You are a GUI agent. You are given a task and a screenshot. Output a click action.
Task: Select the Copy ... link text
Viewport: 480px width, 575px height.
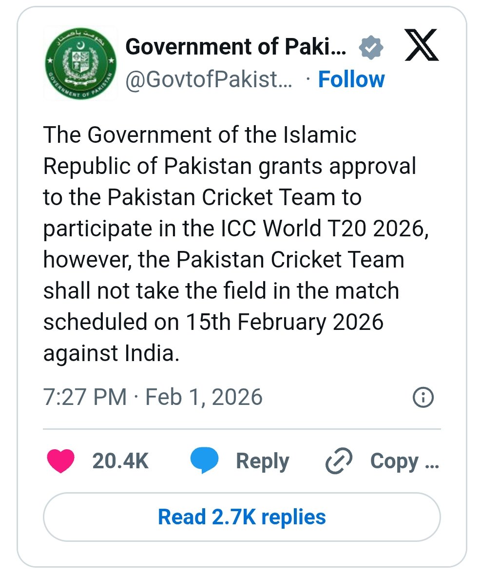pyautogui.click(x=404, y=461)
